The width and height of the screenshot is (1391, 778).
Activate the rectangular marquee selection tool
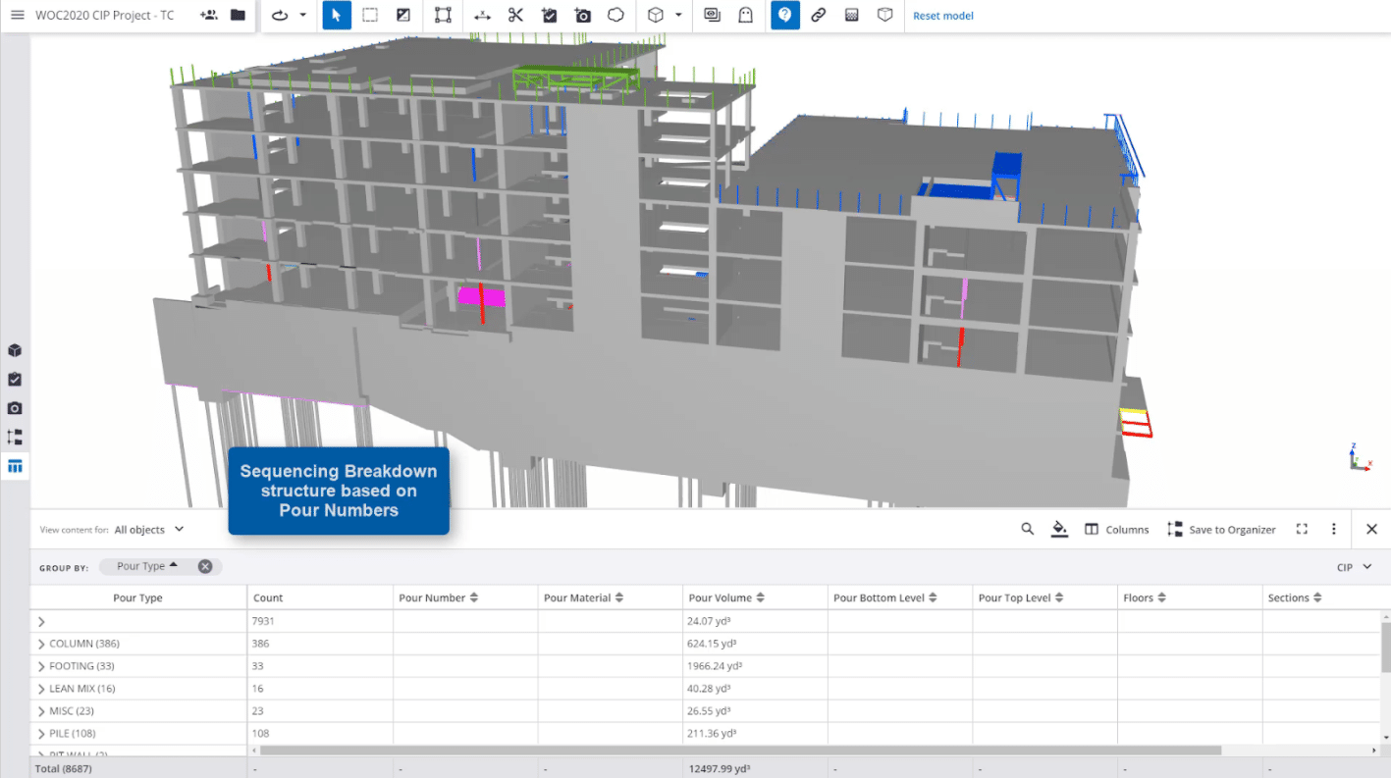tap(370, 15)
